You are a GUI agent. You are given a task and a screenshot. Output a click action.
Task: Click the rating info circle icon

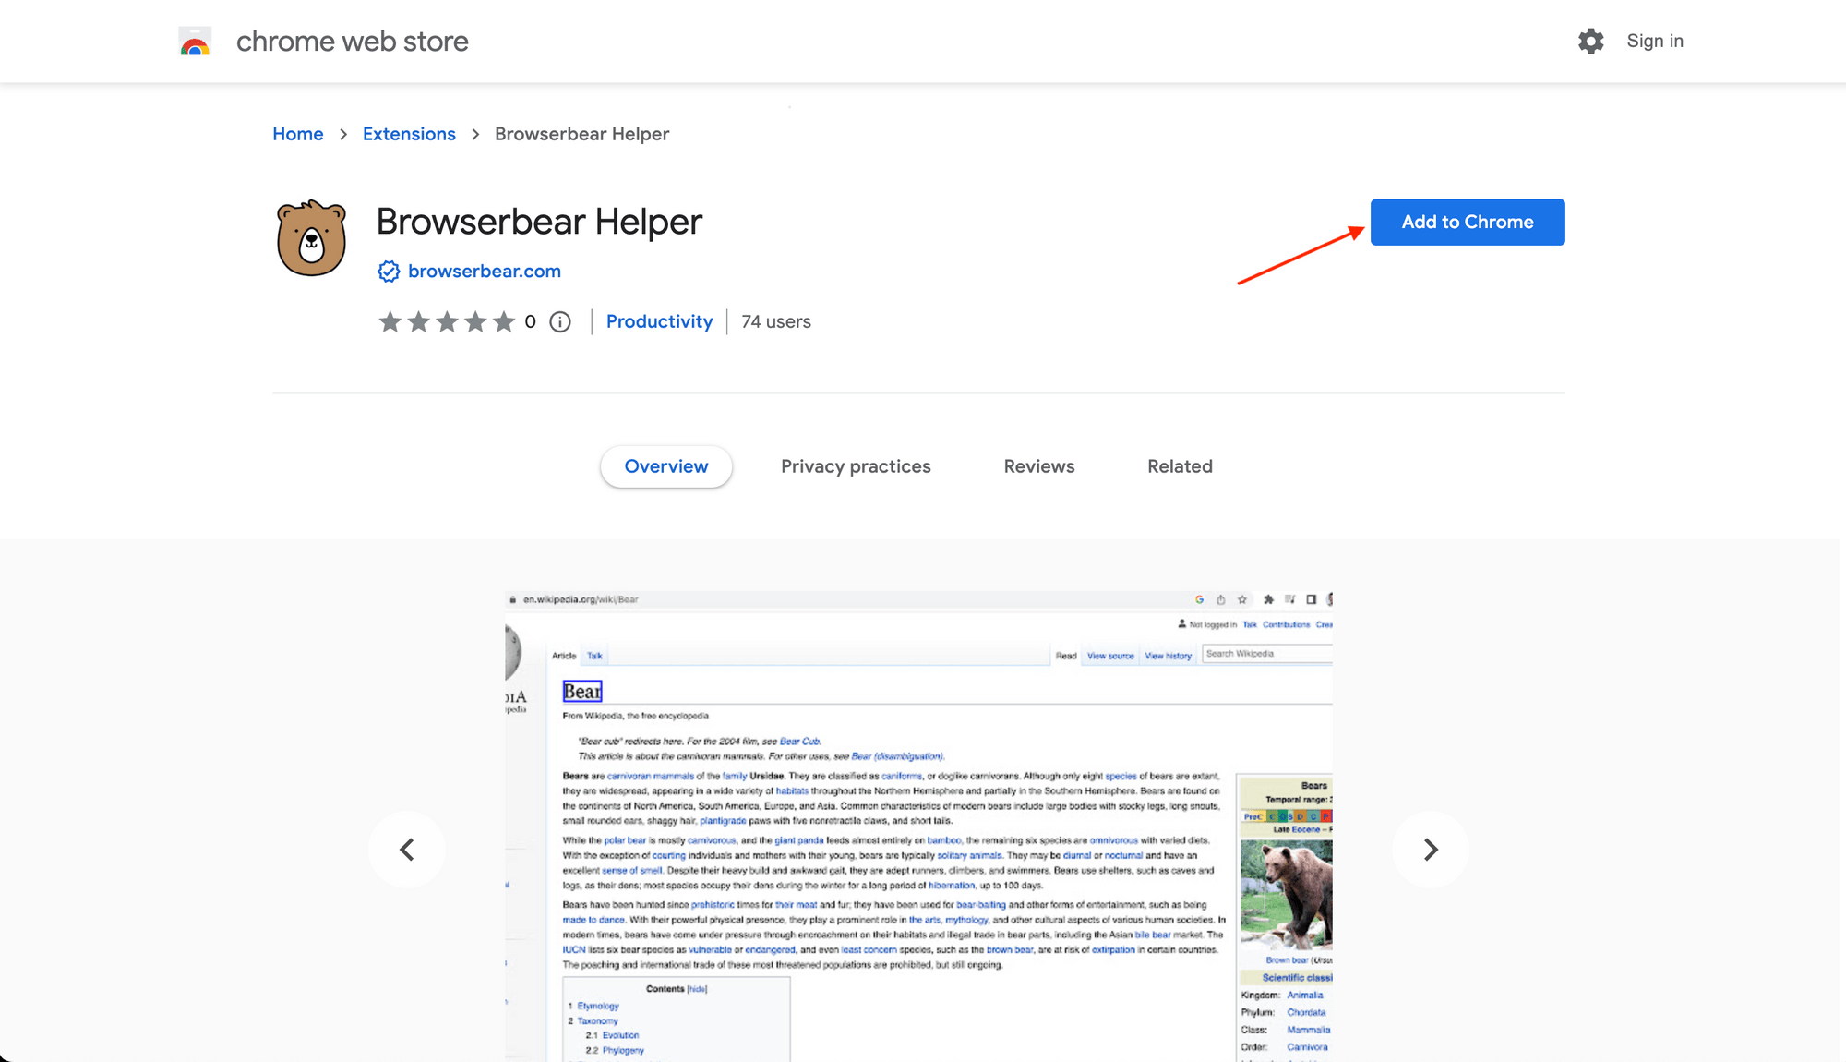560,322
